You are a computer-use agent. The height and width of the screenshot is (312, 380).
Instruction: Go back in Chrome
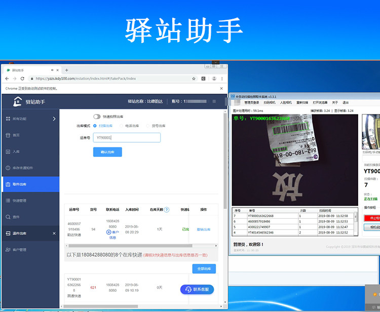pos(7,79)
